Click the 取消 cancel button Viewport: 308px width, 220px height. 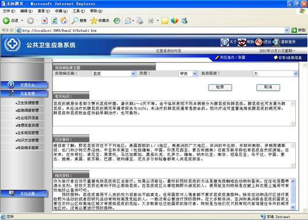click(x=268, y=87)
